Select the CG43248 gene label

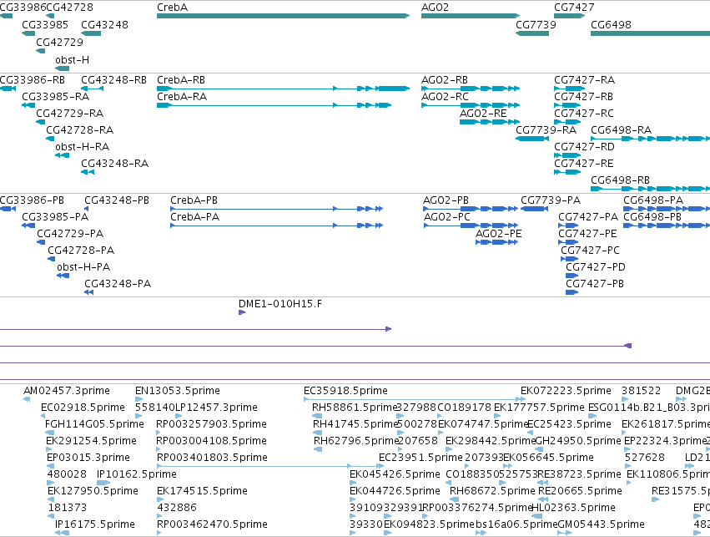coord(104,24)
